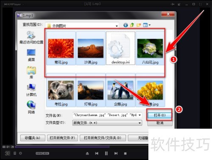Click the 打开(O) open button
Image resolution: width=212 pixels, height=160 pixels.
pos(159,115)
